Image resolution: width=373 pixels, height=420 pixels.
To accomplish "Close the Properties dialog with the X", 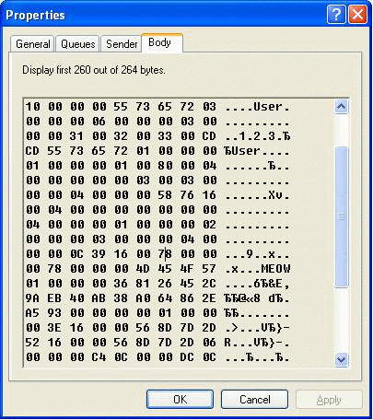I will click(x=358, y=14).
